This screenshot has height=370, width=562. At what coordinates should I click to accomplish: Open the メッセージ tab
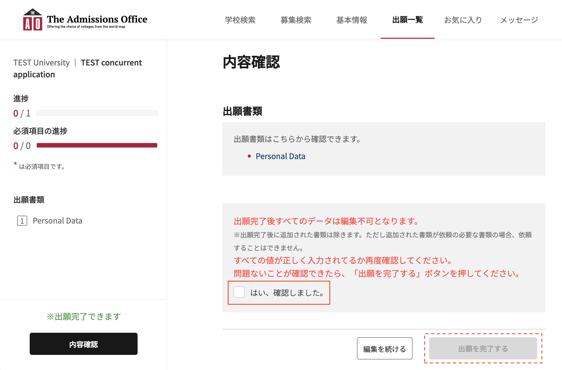519,20
